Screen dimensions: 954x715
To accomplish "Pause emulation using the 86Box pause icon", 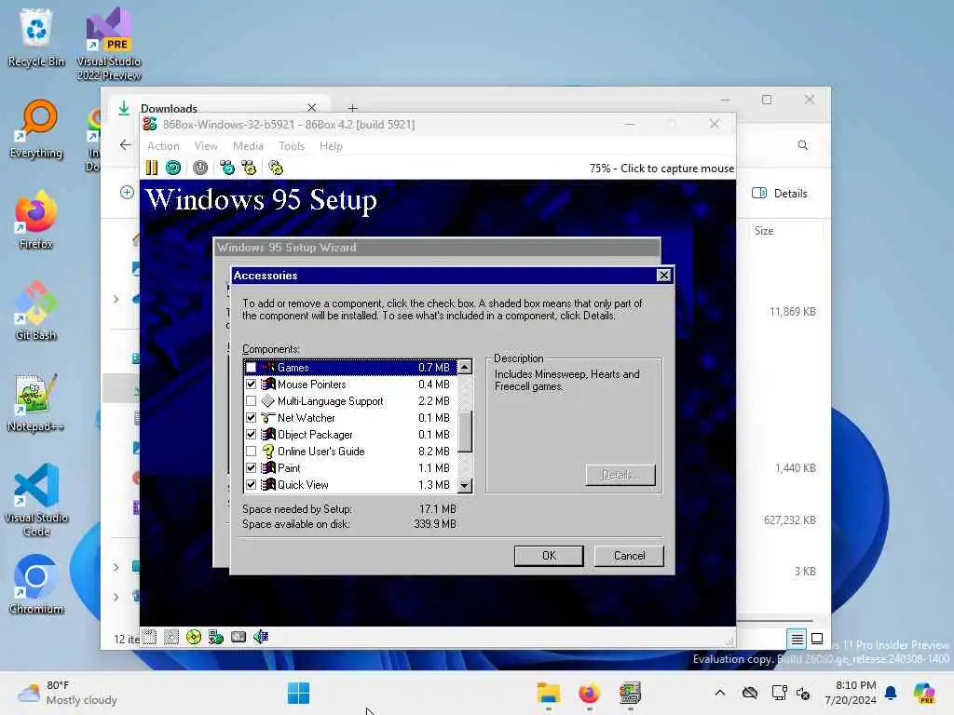I will (x=152, y=168).
